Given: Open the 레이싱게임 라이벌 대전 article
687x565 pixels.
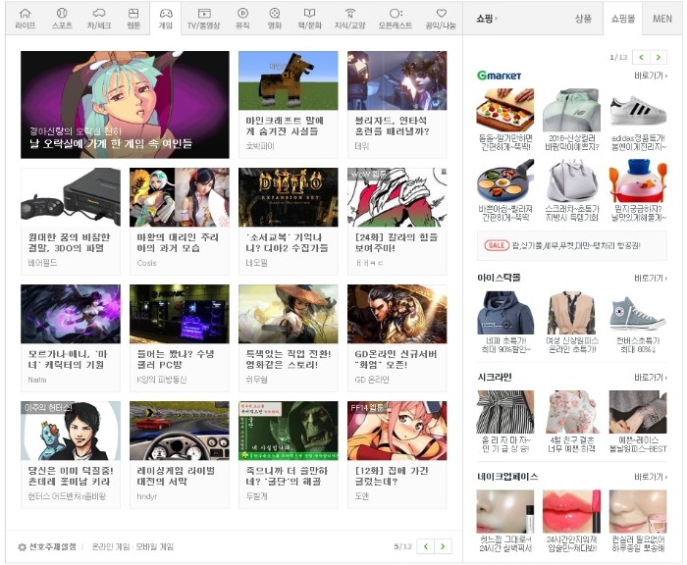Looking at the screenshot, I should [x=180, y=454].
